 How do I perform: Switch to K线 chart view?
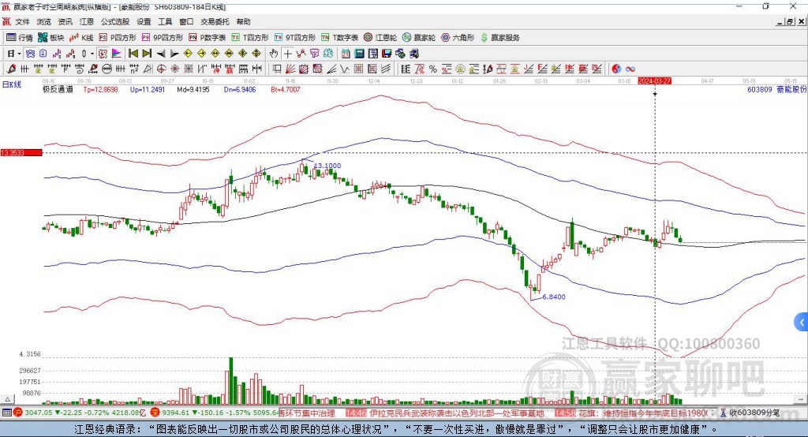(x=81, y=38)
